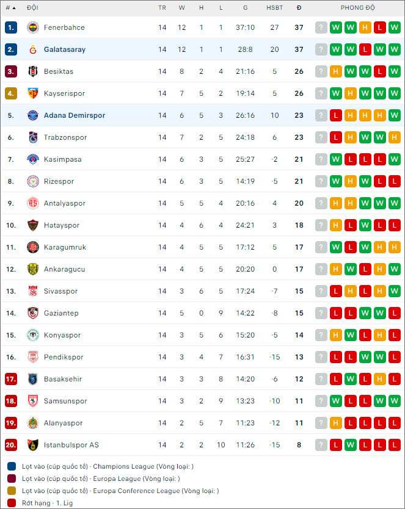The width and height of the screenshot is (405, 509).
Task: Click Antalyaspor's first orange H draw badge
Action: point(336,203)
